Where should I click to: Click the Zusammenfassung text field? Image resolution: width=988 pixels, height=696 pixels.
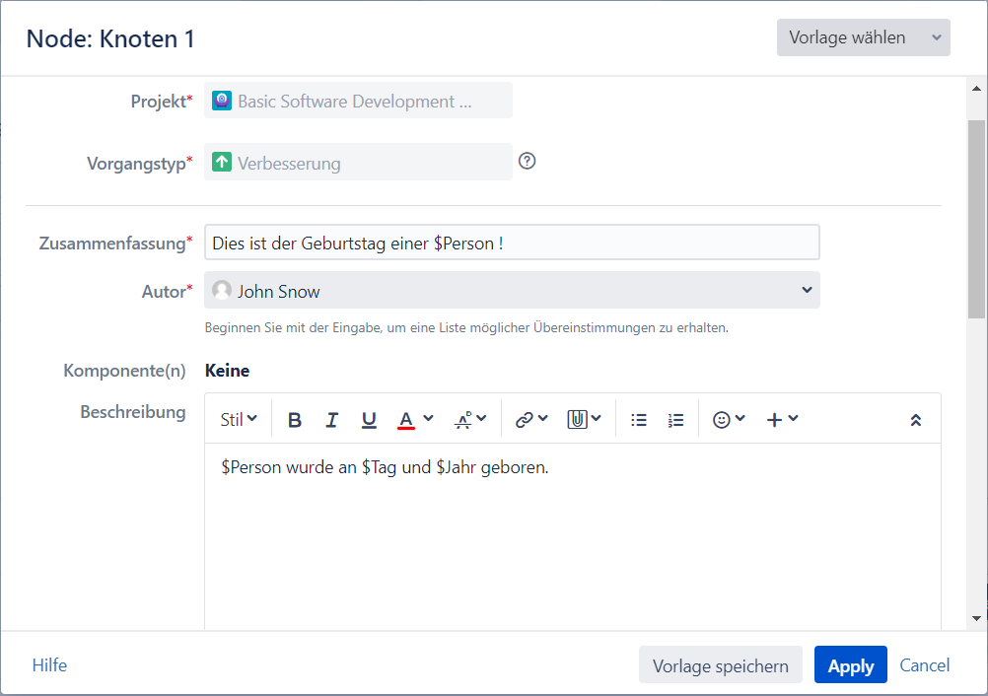512,244
